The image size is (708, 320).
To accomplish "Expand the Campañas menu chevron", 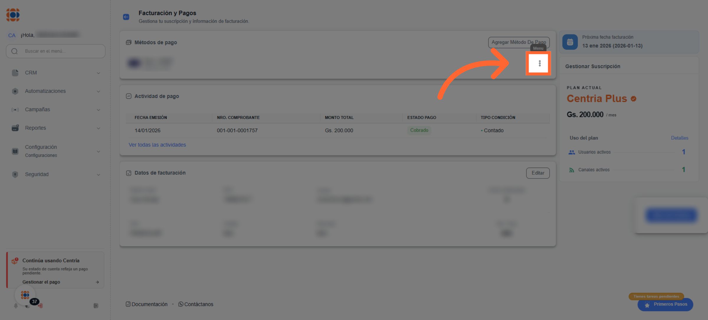I will [x=98, y=110].
